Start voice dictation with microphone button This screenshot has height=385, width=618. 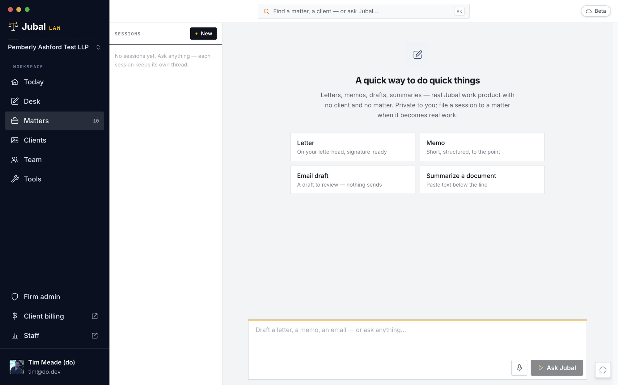[x=519, y=368]
